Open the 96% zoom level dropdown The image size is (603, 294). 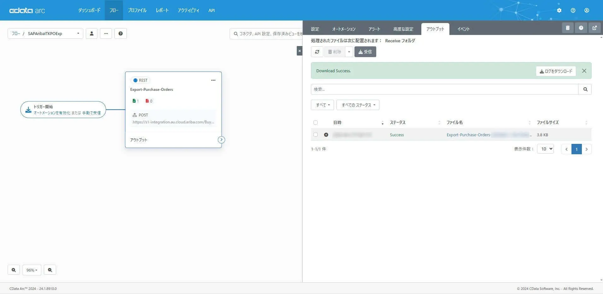click(x=32, y=270)
